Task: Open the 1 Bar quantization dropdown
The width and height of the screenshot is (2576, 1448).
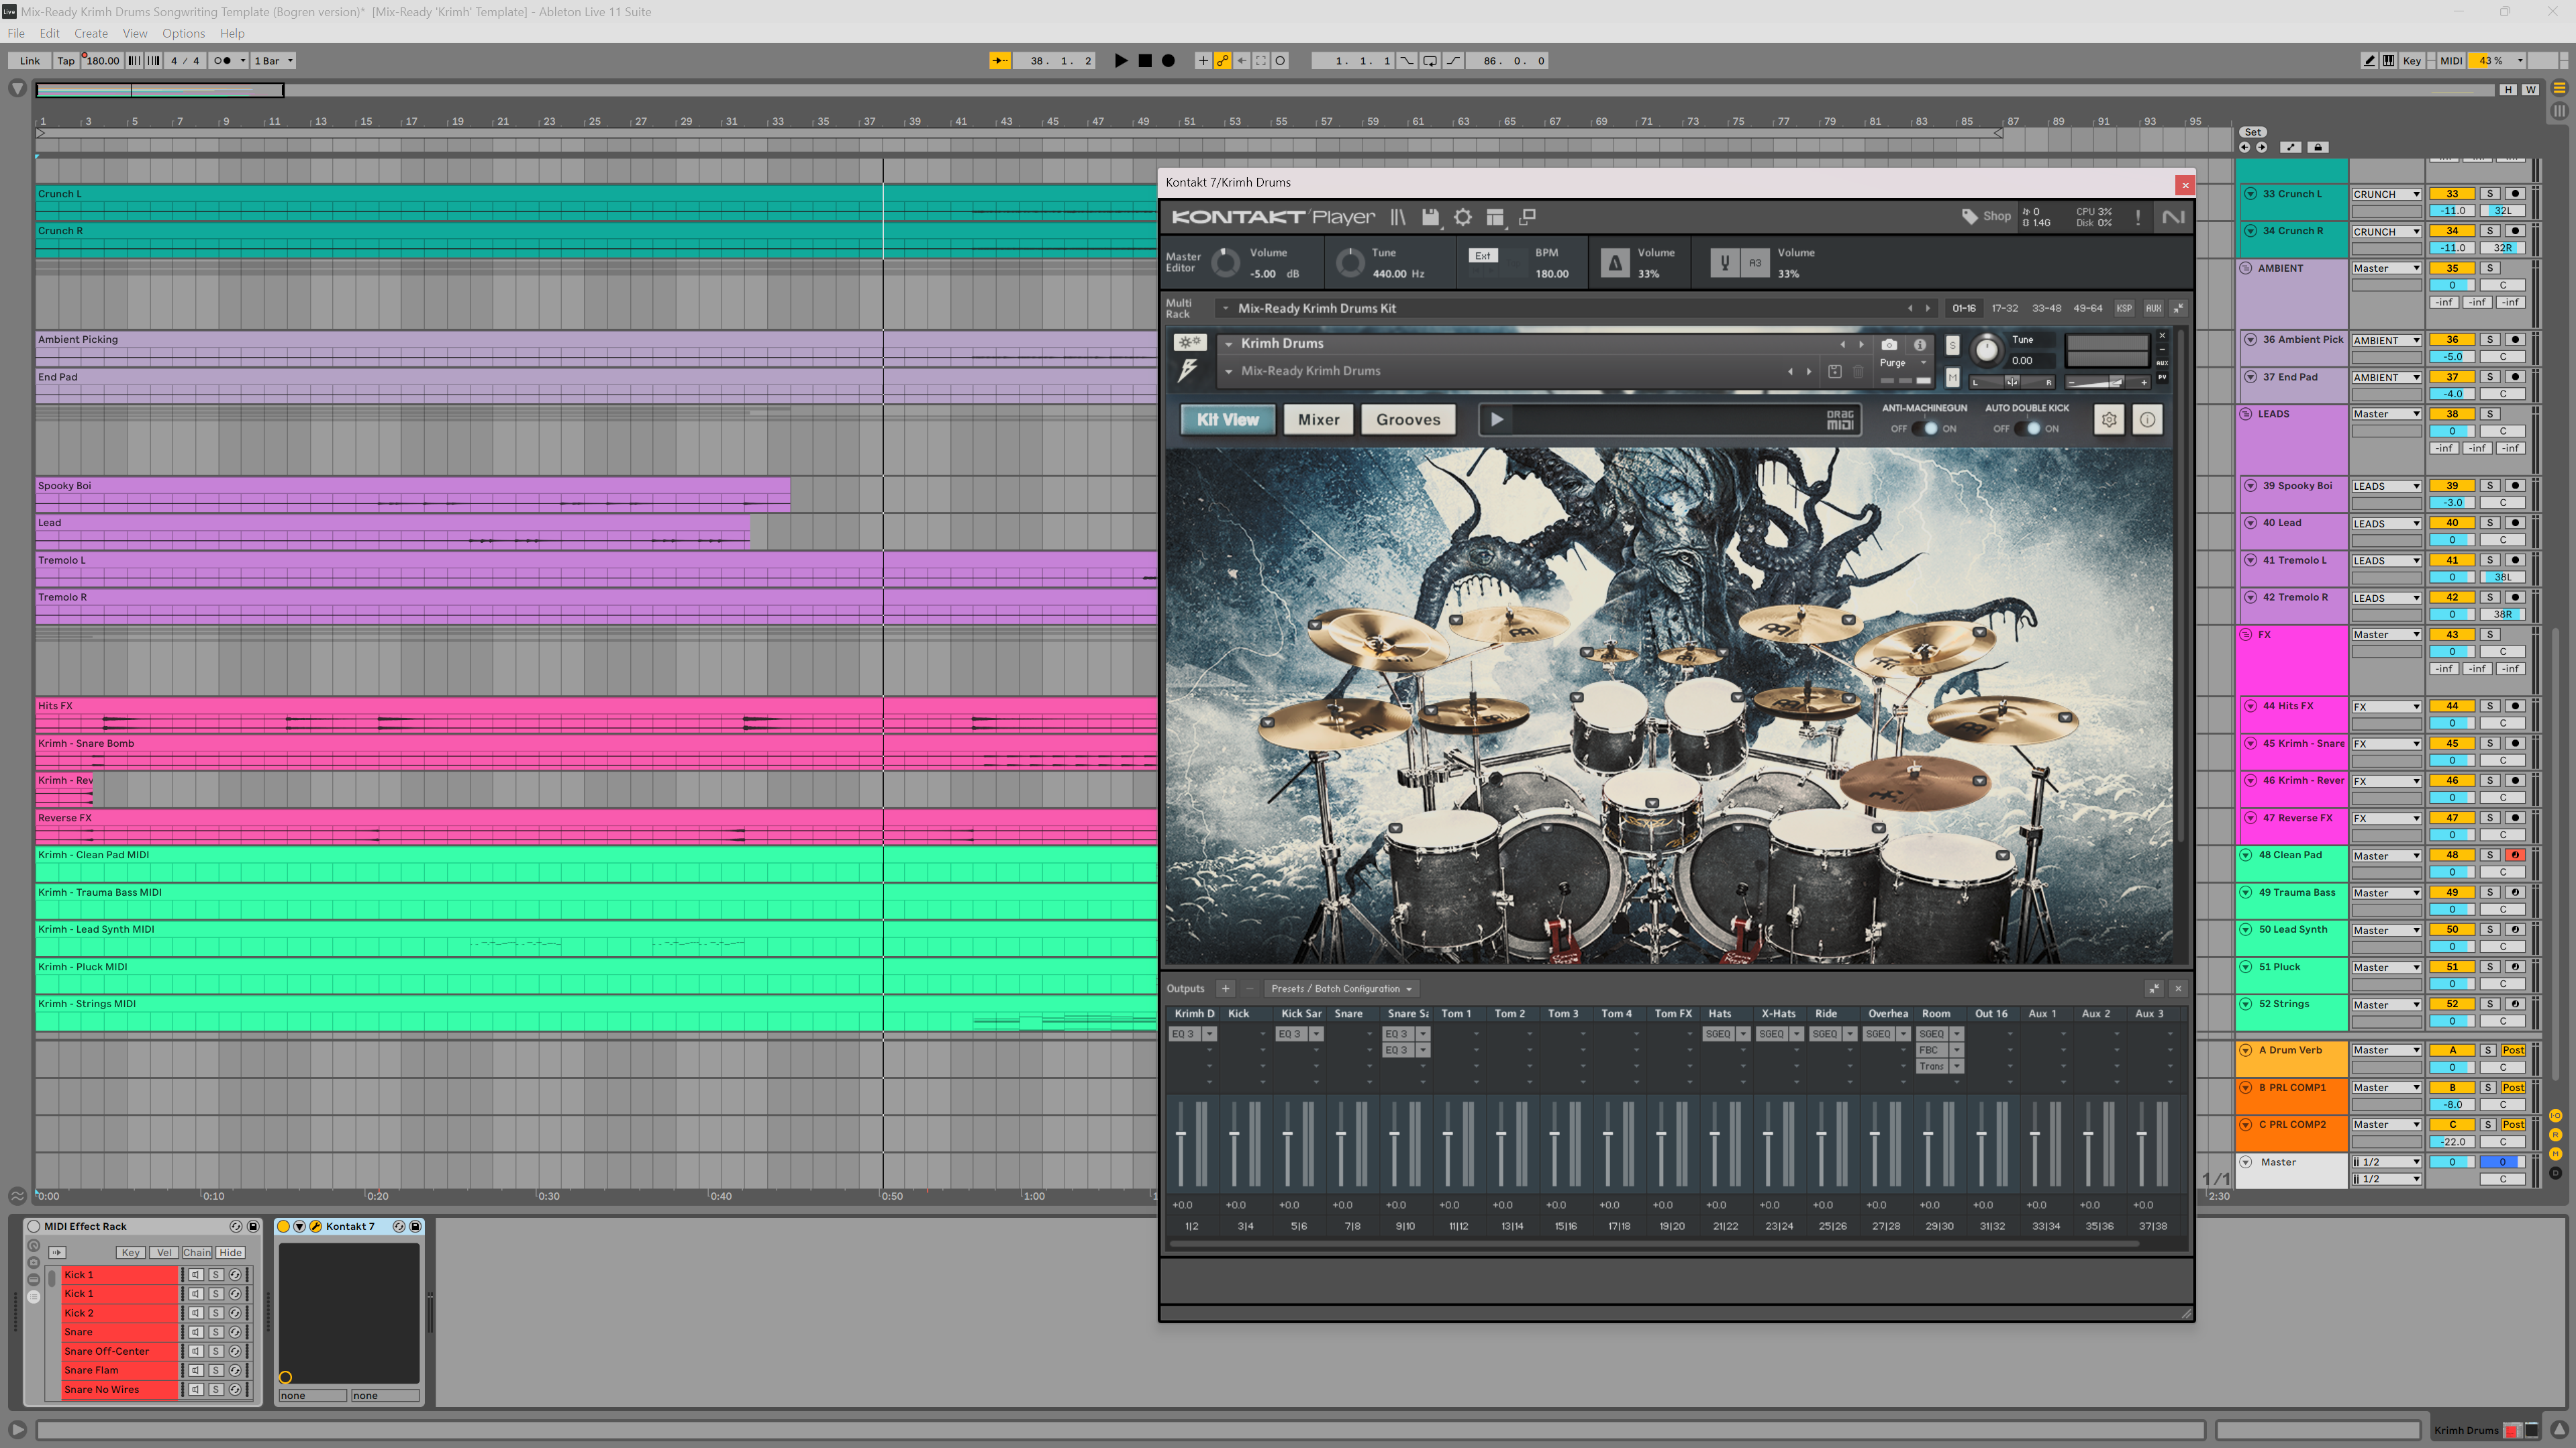Action: click(273, 61)
